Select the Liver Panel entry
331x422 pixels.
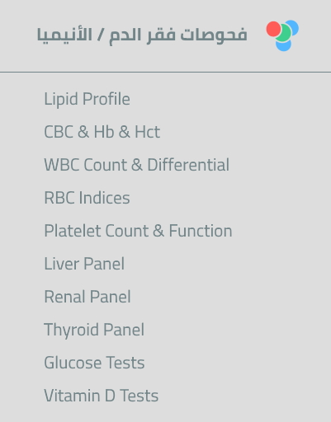[x=84, y=264]
